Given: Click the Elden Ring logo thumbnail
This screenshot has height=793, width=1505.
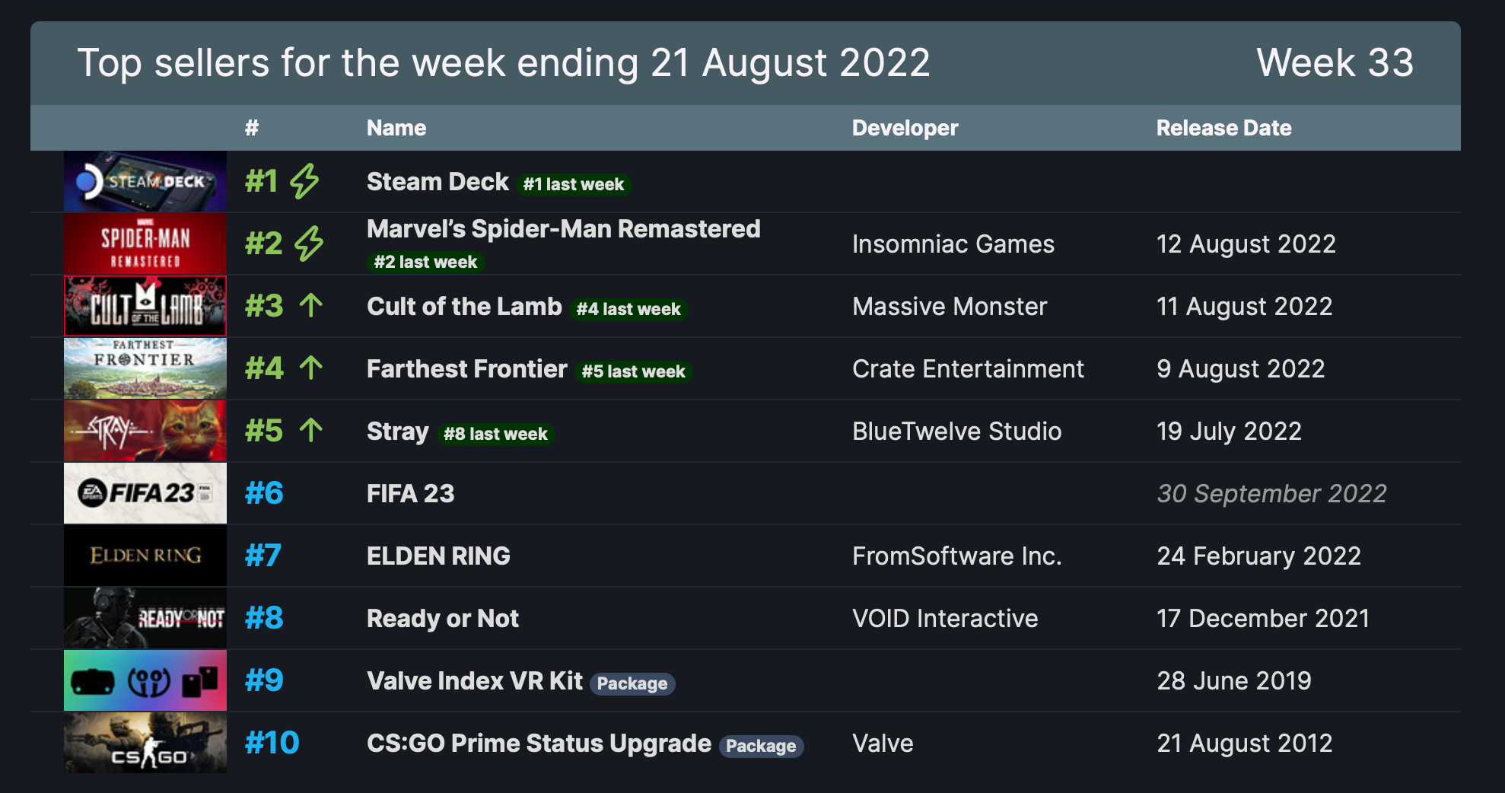Looking at the screenshot, I should pyautogui.click(x=145, y=556).
